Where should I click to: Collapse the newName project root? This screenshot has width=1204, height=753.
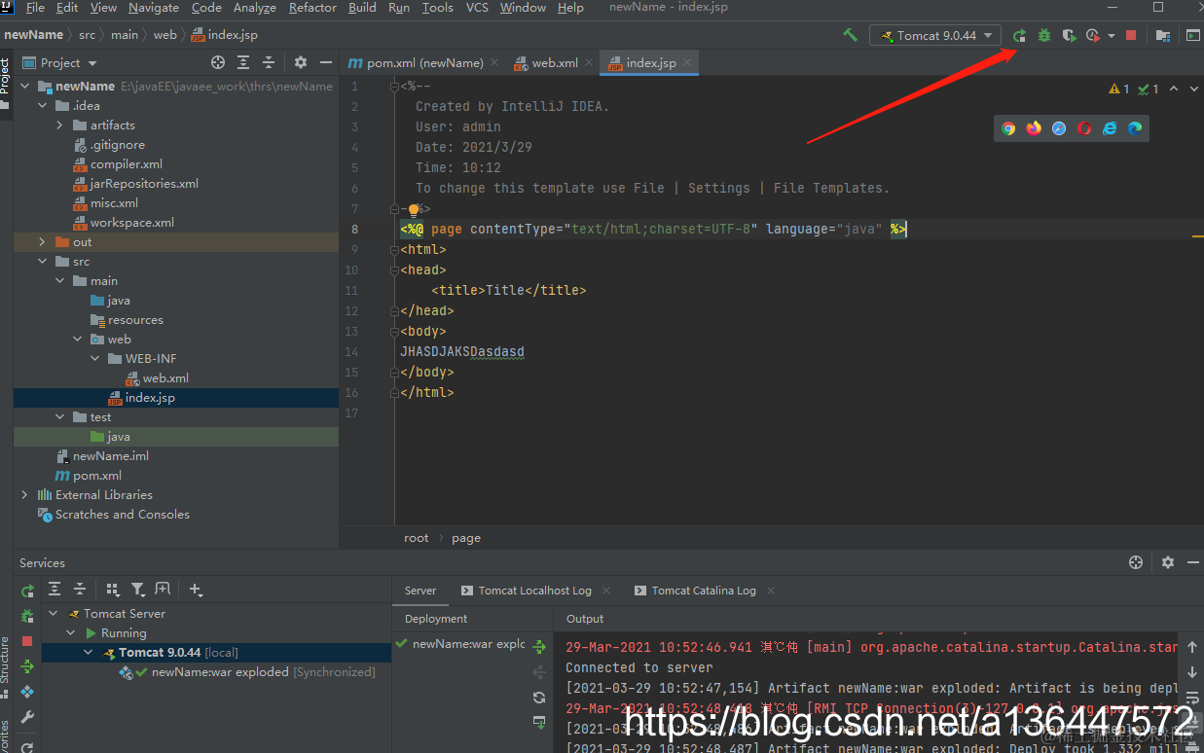pos(24,86)
